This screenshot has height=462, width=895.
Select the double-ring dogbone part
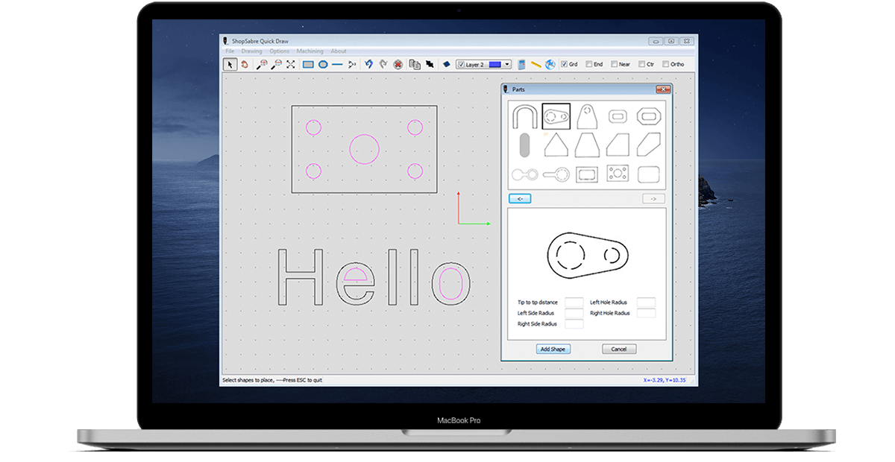[x=524, y=174]
